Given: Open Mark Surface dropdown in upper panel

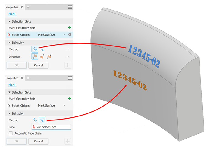Looking at the screenshot, I should pos(64,35).
